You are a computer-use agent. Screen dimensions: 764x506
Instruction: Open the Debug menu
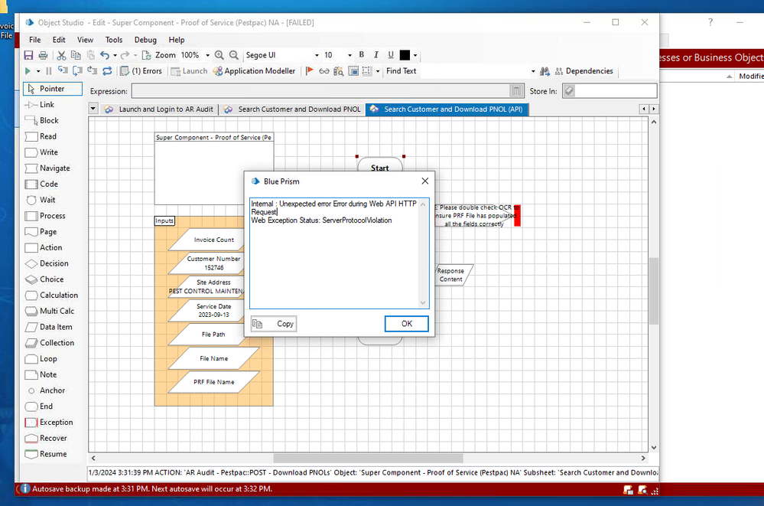(145, 40)
